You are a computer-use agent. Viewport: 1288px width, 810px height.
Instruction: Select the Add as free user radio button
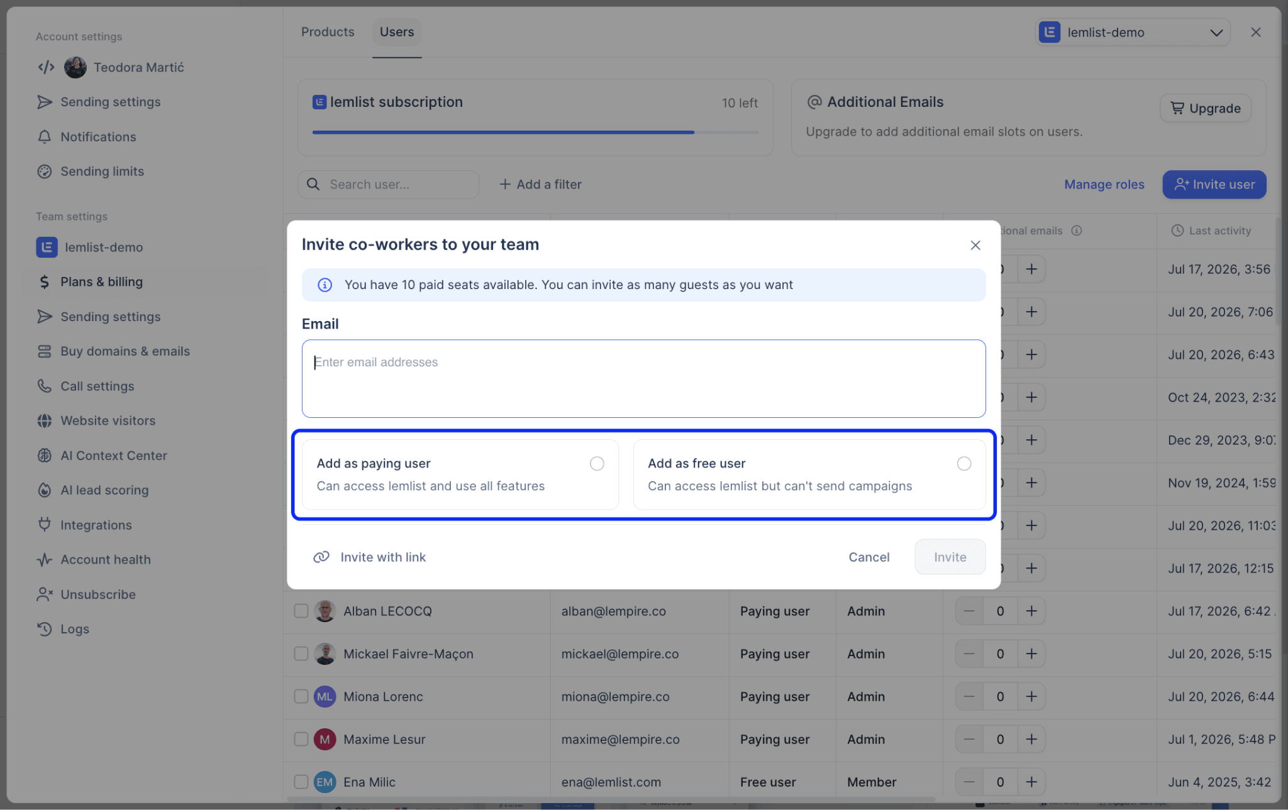click(x=963, y=464)
